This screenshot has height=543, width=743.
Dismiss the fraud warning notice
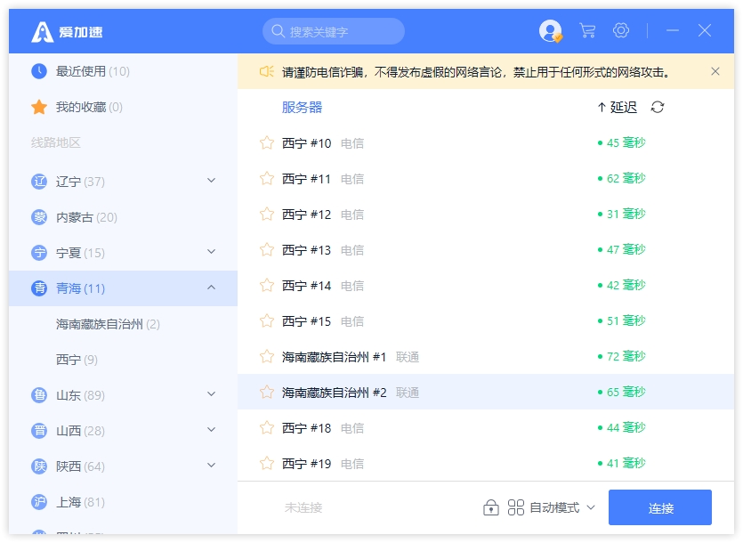click(x=715, y=71)
